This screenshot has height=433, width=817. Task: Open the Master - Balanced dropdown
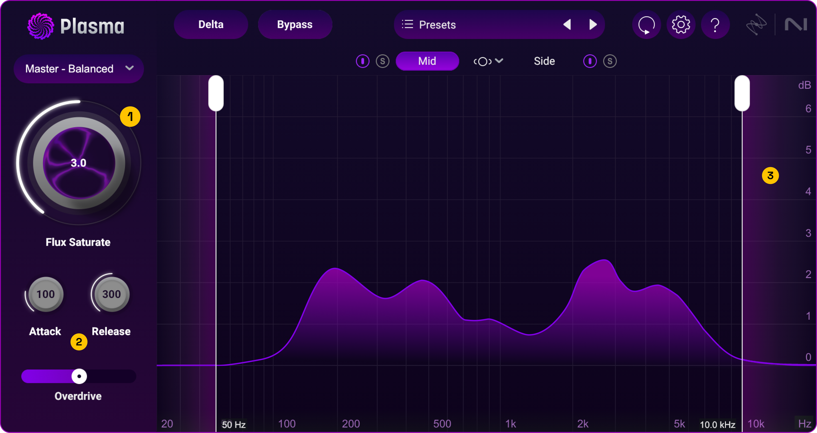tap(79, 69)
